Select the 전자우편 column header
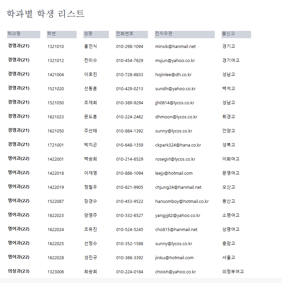Image resolution: width=282 pixels, height=283 pixels. 185,34
